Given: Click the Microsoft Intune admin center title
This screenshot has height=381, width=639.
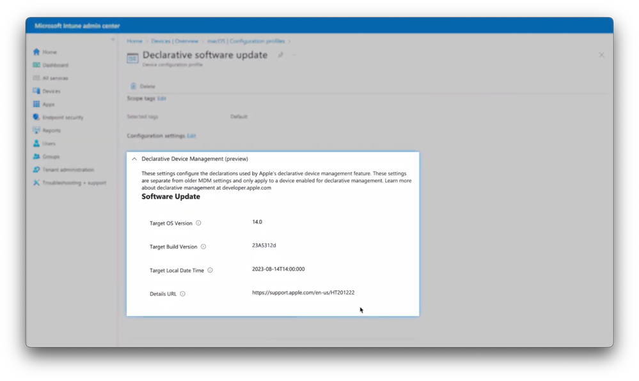Looking at the screenshot, I should [77, 26].
